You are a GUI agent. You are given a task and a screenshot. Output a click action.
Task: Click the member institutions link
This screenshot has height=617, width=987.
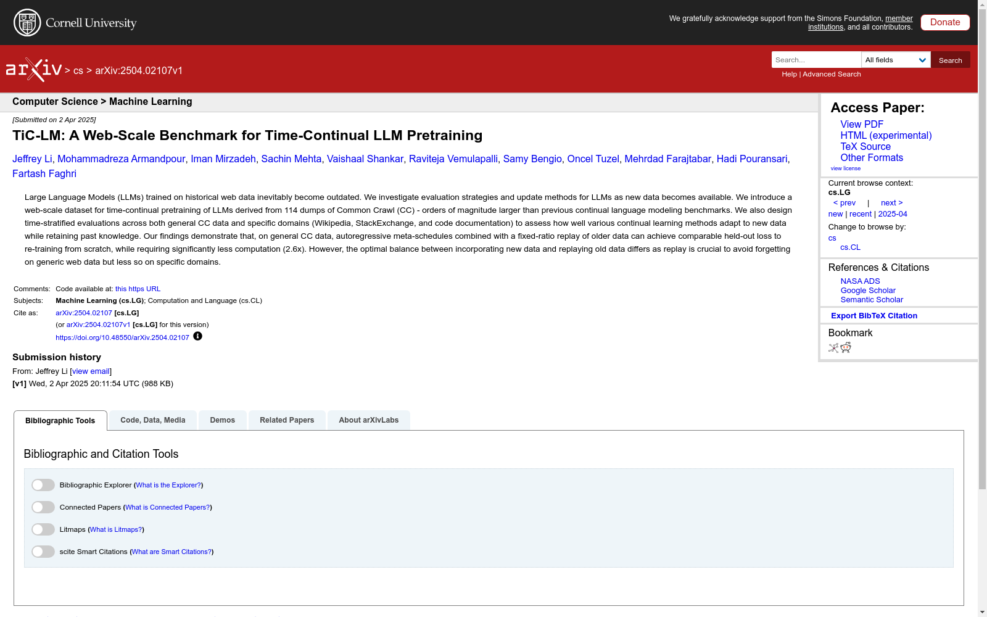pyautogui.click(x=861, y=23)
